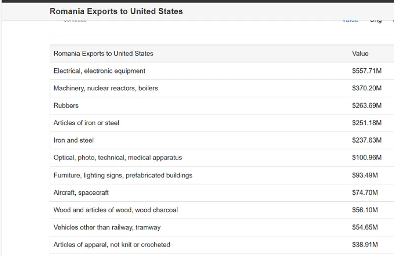394x256 pixels.
Task: Click the table's Romania Exports header cell
Action: click(x=103, y=53)
